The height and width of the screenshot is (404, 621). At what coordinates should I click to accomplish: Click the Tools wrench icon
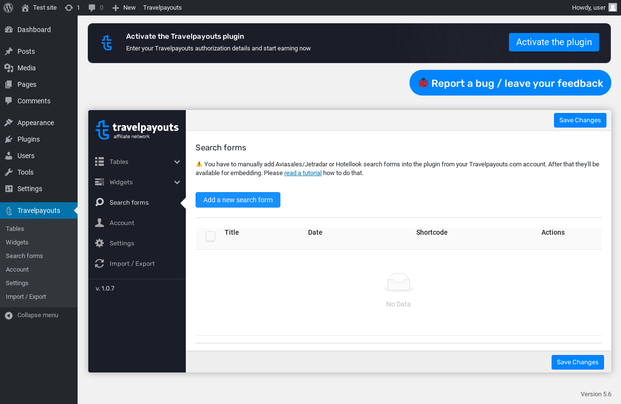[9, 172]
